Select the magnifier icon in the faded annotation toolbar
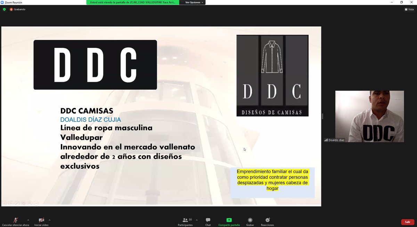Screen dimensions: 417x227 (30, 203)
